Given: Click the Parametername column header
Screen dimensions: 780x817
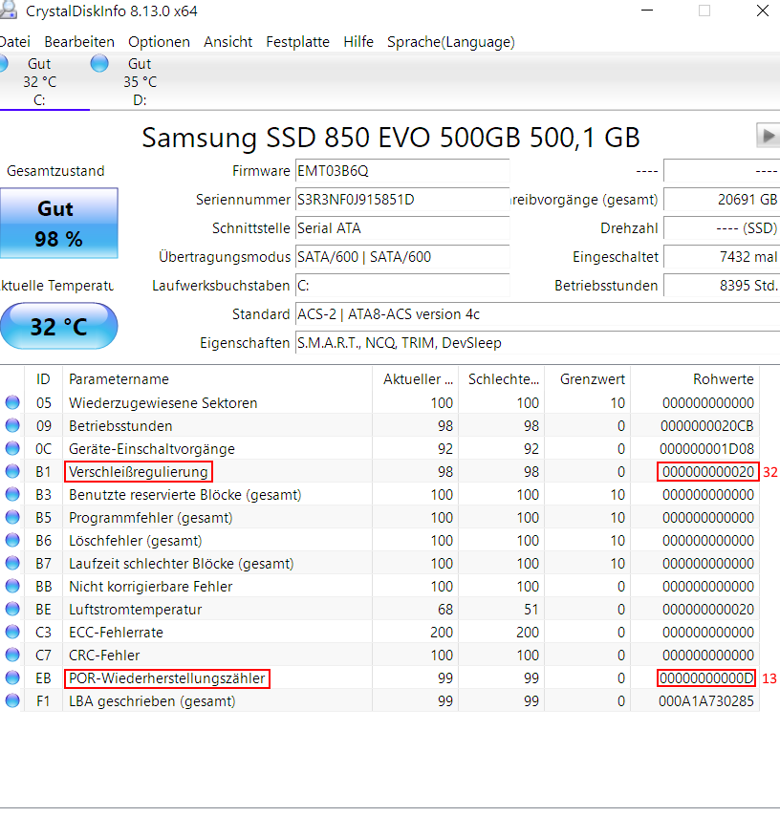Looking at the screenshot, I should tap(217, 378).
